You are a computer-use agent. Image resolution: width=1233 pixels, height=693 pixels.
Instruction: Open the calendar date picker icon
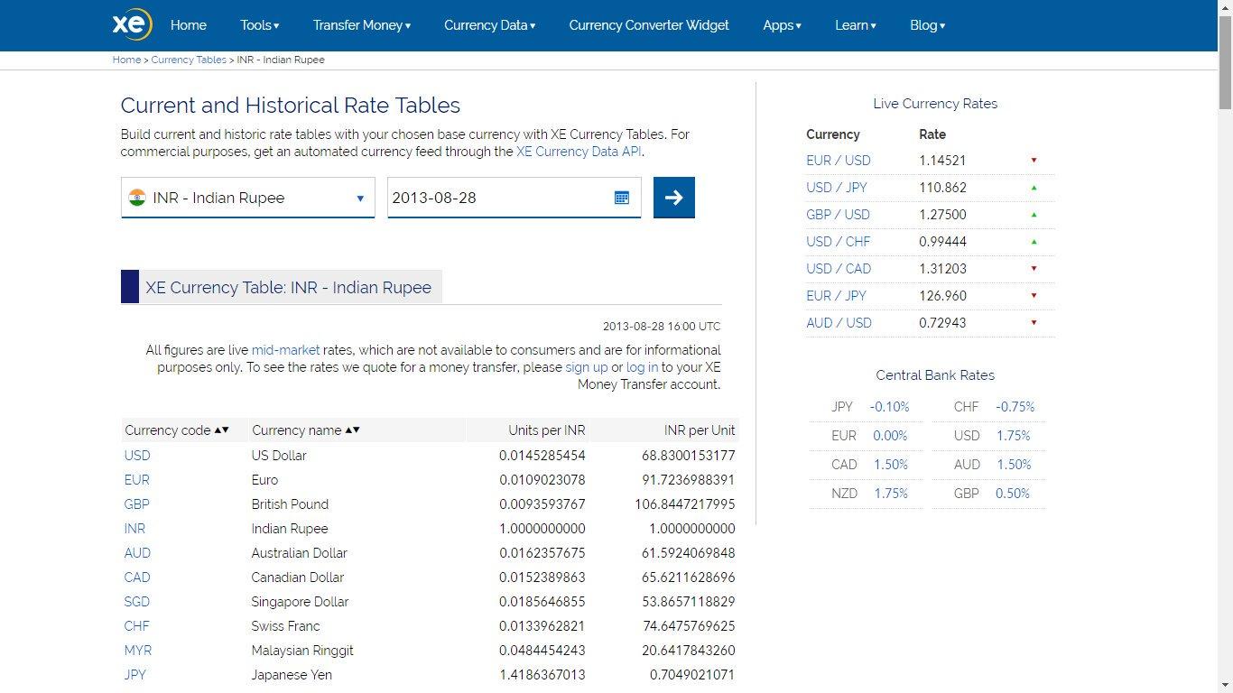tap(622, 198)
